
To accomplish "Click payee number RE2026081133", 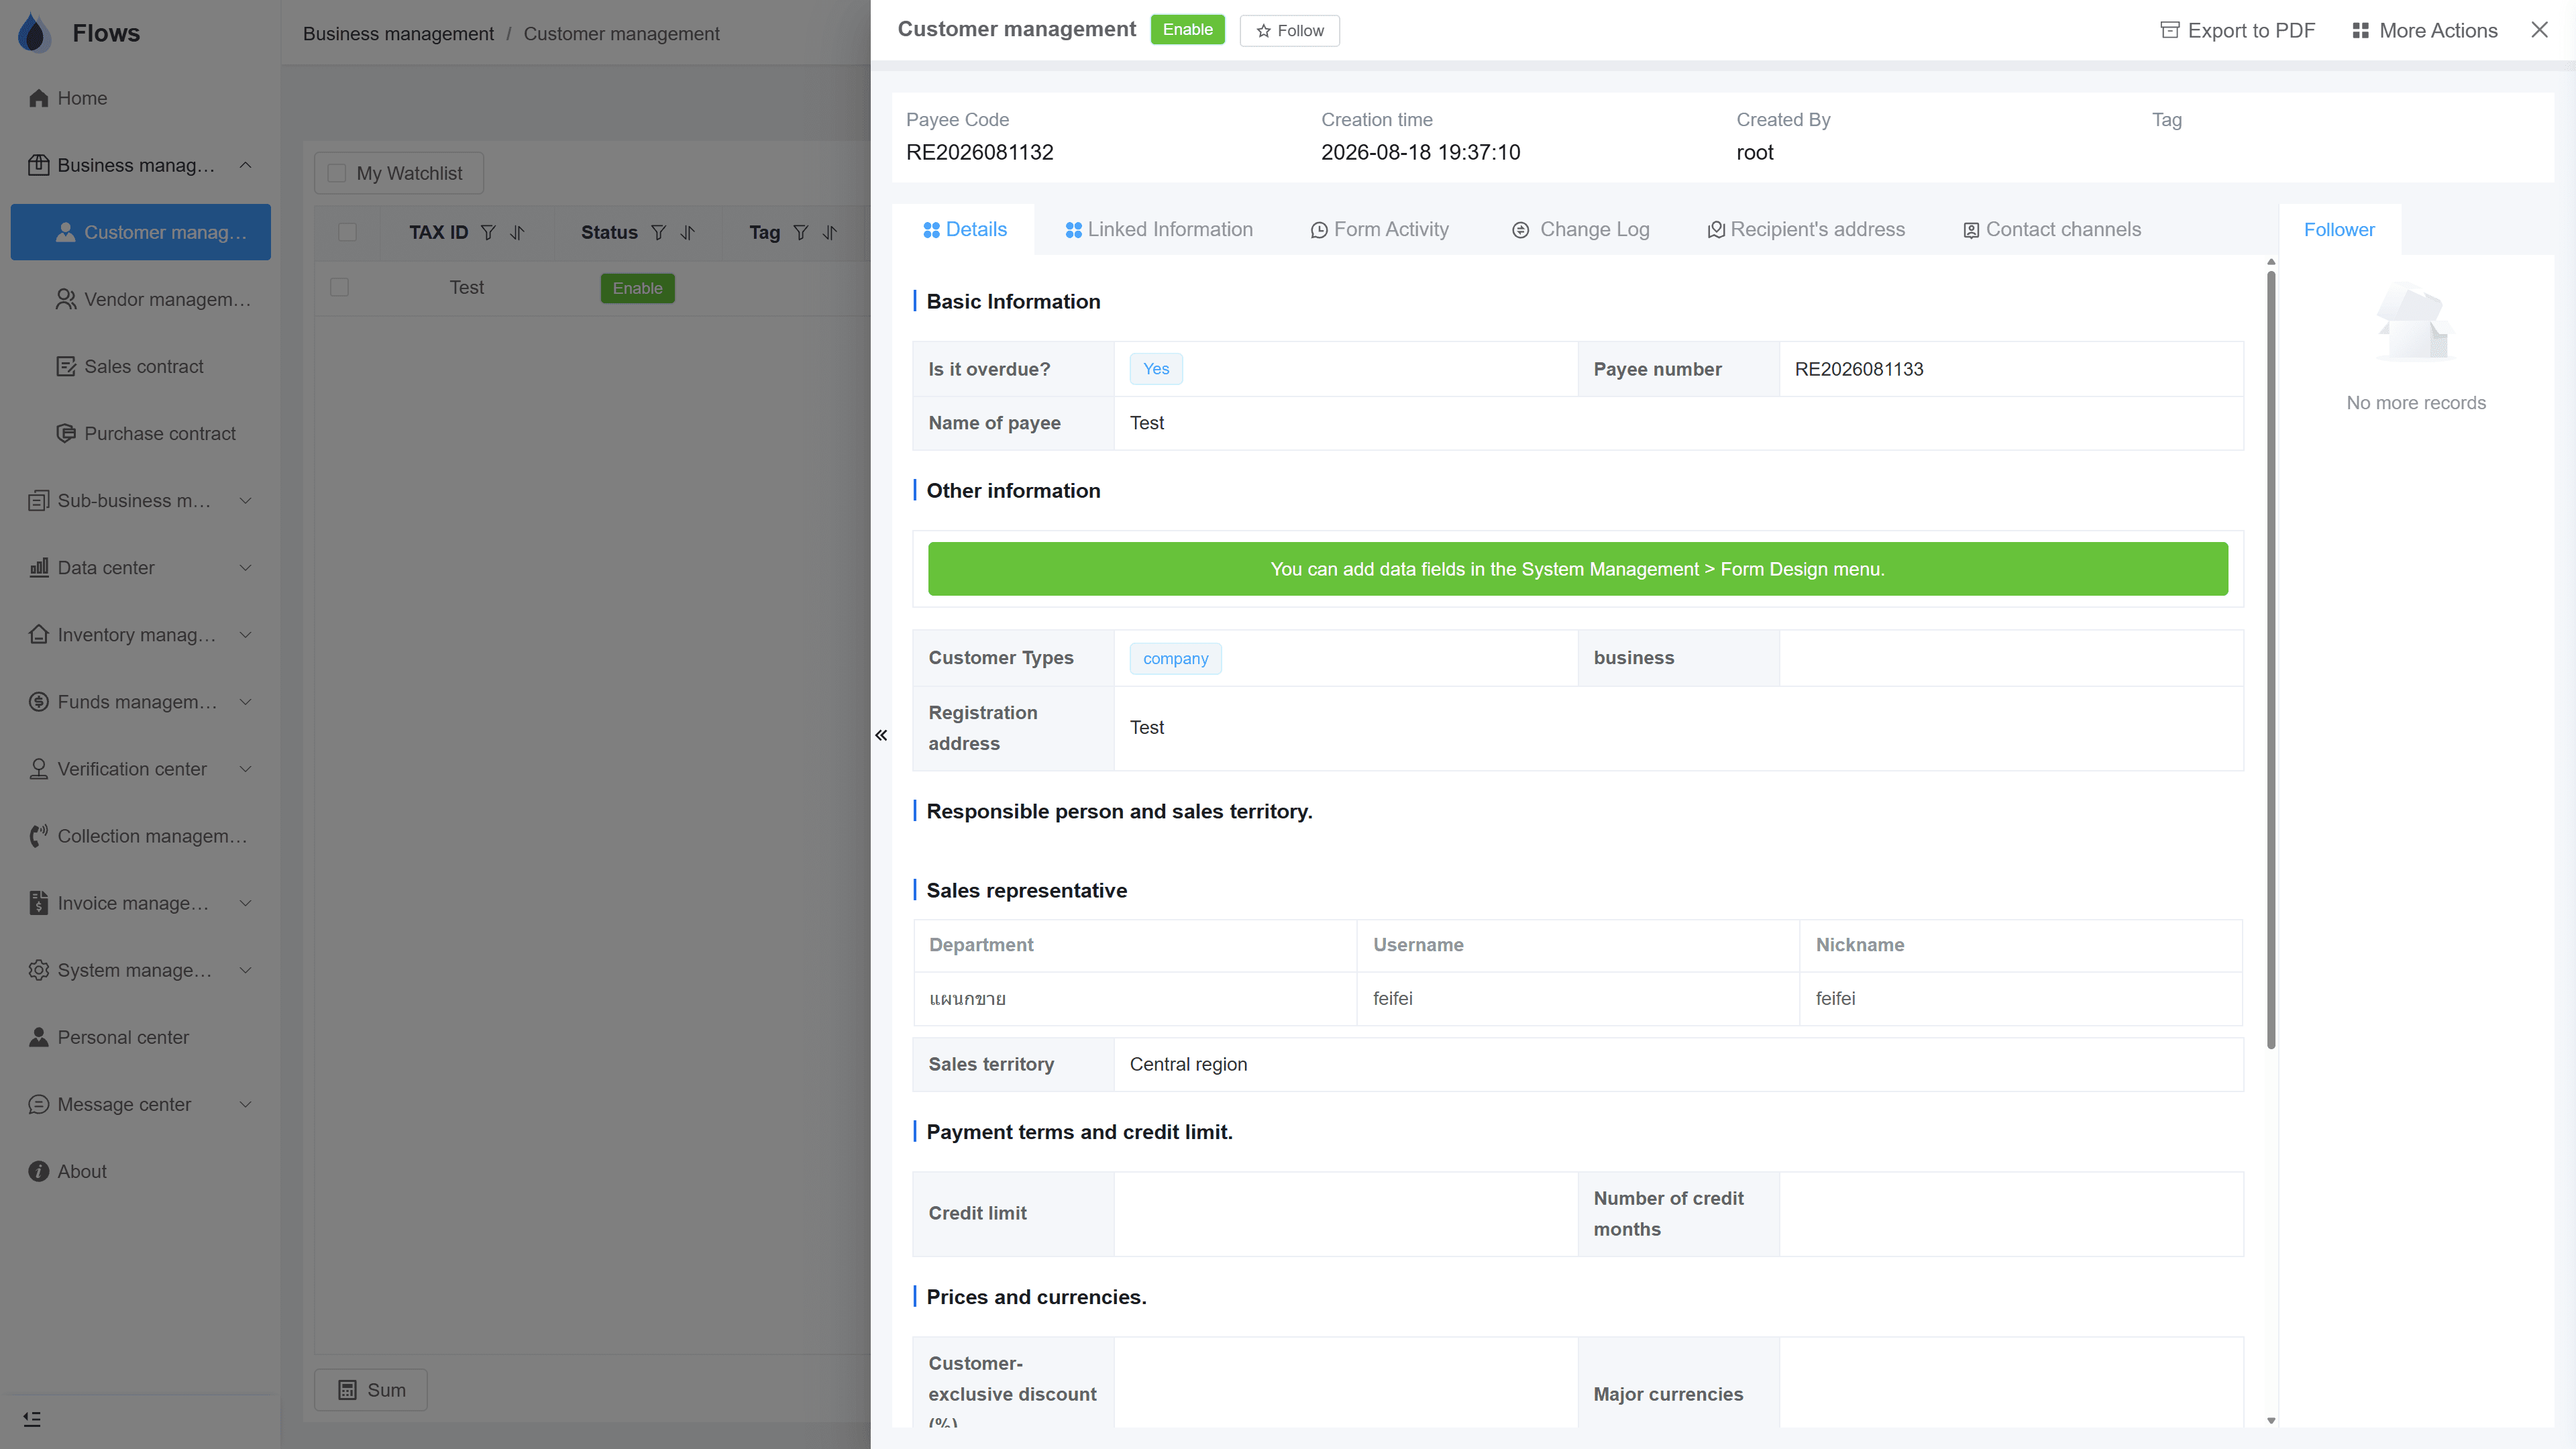I will (1858, 369).
